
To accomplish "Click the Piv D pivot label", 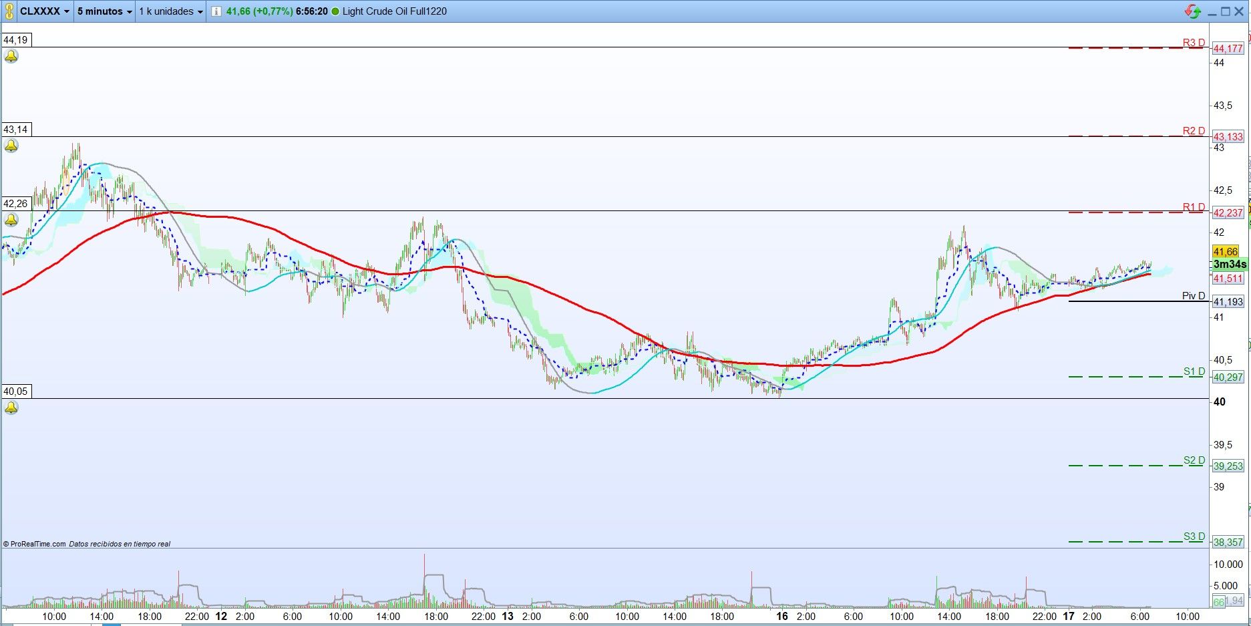I will pyautogui.click(x=1194, y=296).
